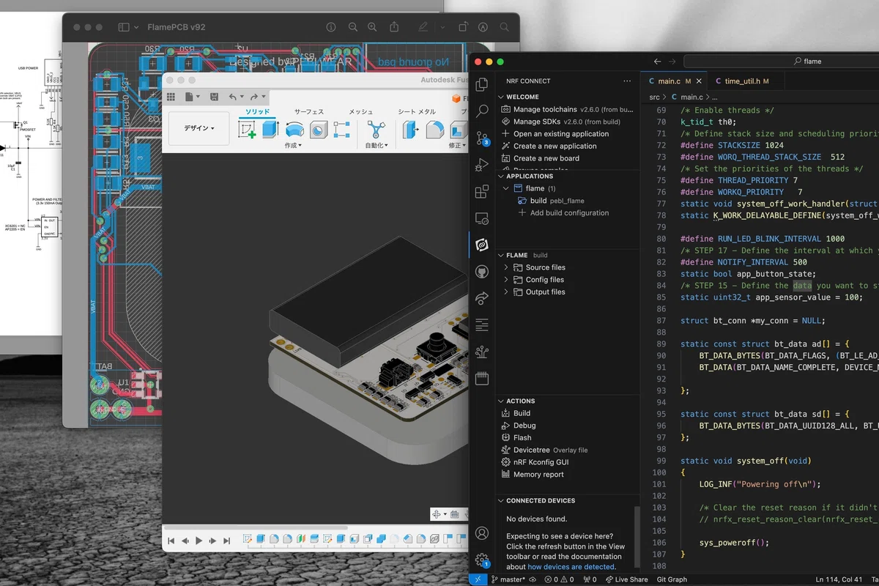
Task: Expand the Output files node
Action: coord(506,292)
